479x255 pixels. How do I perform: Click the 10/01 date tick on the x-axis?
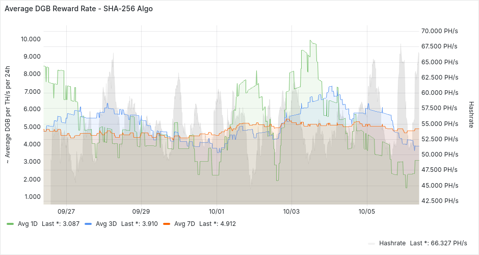click(x=217, y=211)
